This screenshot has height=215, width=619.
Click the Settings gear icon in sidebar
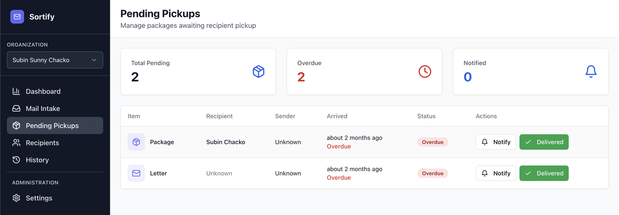tap(16, 198)
